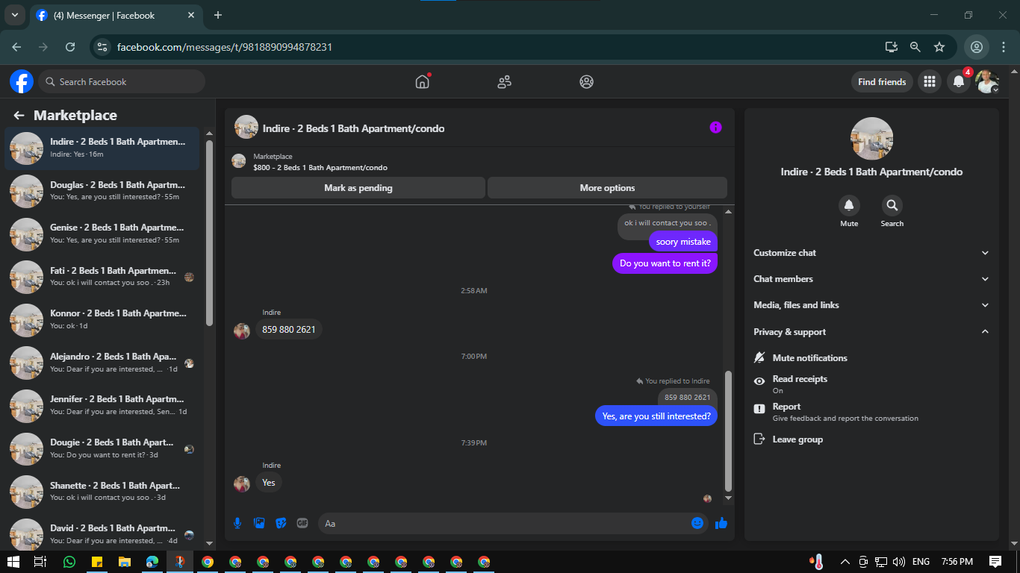This screenshot has height=573, width=1020.
Task: Open notifications bell with 4 badge
Action: coord(960,82)
